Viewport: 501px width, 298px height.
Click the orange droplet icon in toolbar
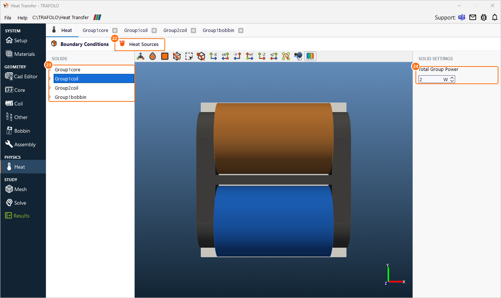[x=153, y=56]
